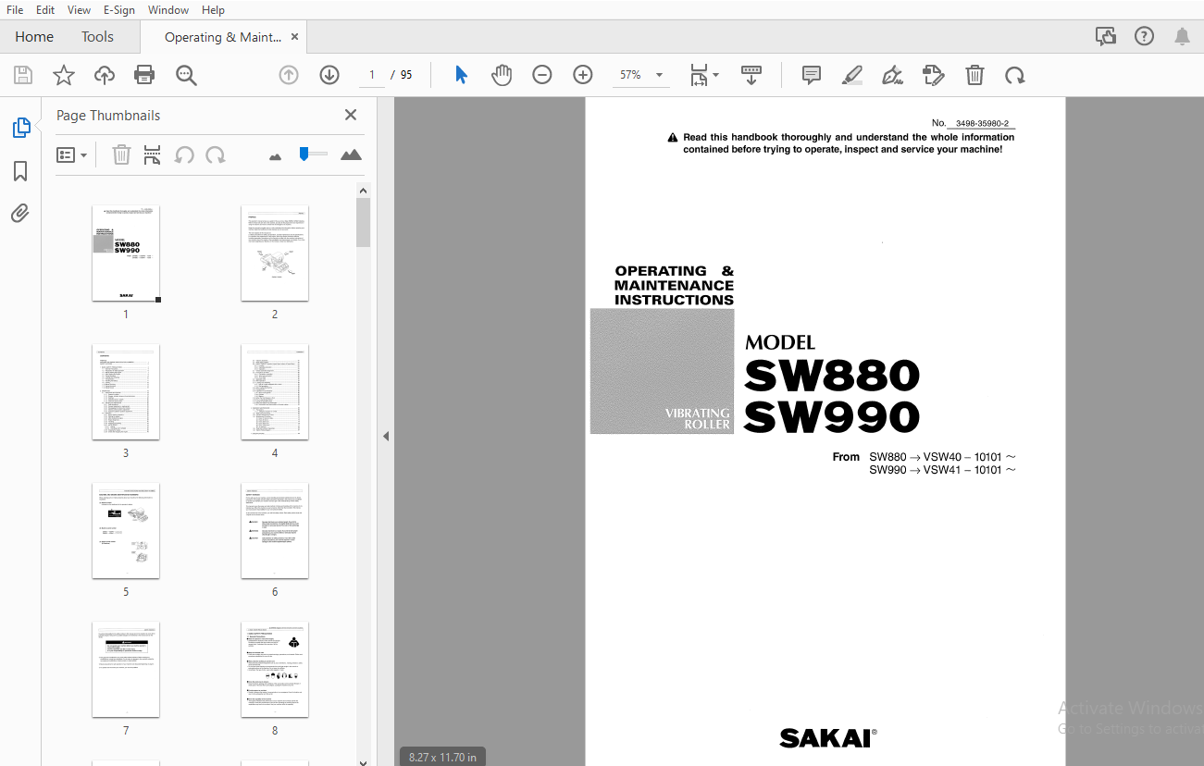Zoom out with the minus circle icon
Image resolution: width=1204 pixels, height=766 pixels.
(x=542, y=75)
